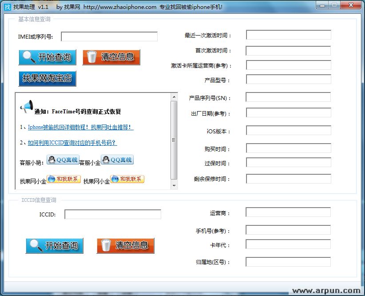Open the 找果网淘宝店 shop button
This screenshot has height=296, width=365.
point(48,79)
